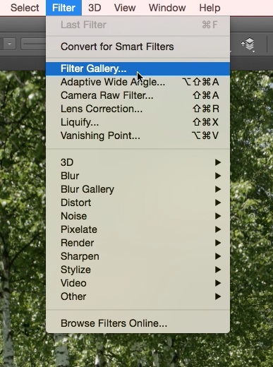
Task: Open the 3D menu in menu bar
Action: [95, 8]
